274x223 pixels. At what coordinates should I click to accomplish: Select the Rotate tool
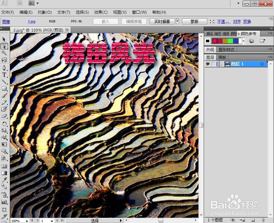tap(4, 124)
